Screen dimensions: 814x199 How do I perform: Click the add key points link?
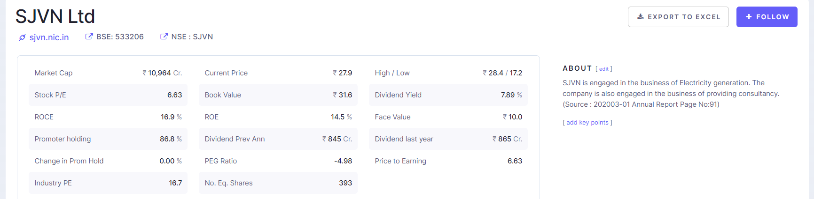587,123
